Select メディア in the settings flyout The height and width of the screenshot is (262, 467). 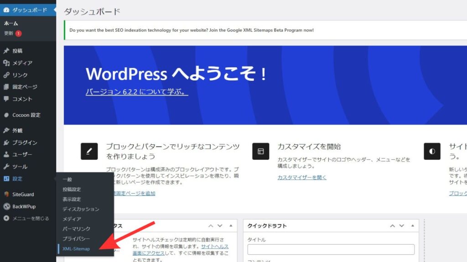pos(72,219)
